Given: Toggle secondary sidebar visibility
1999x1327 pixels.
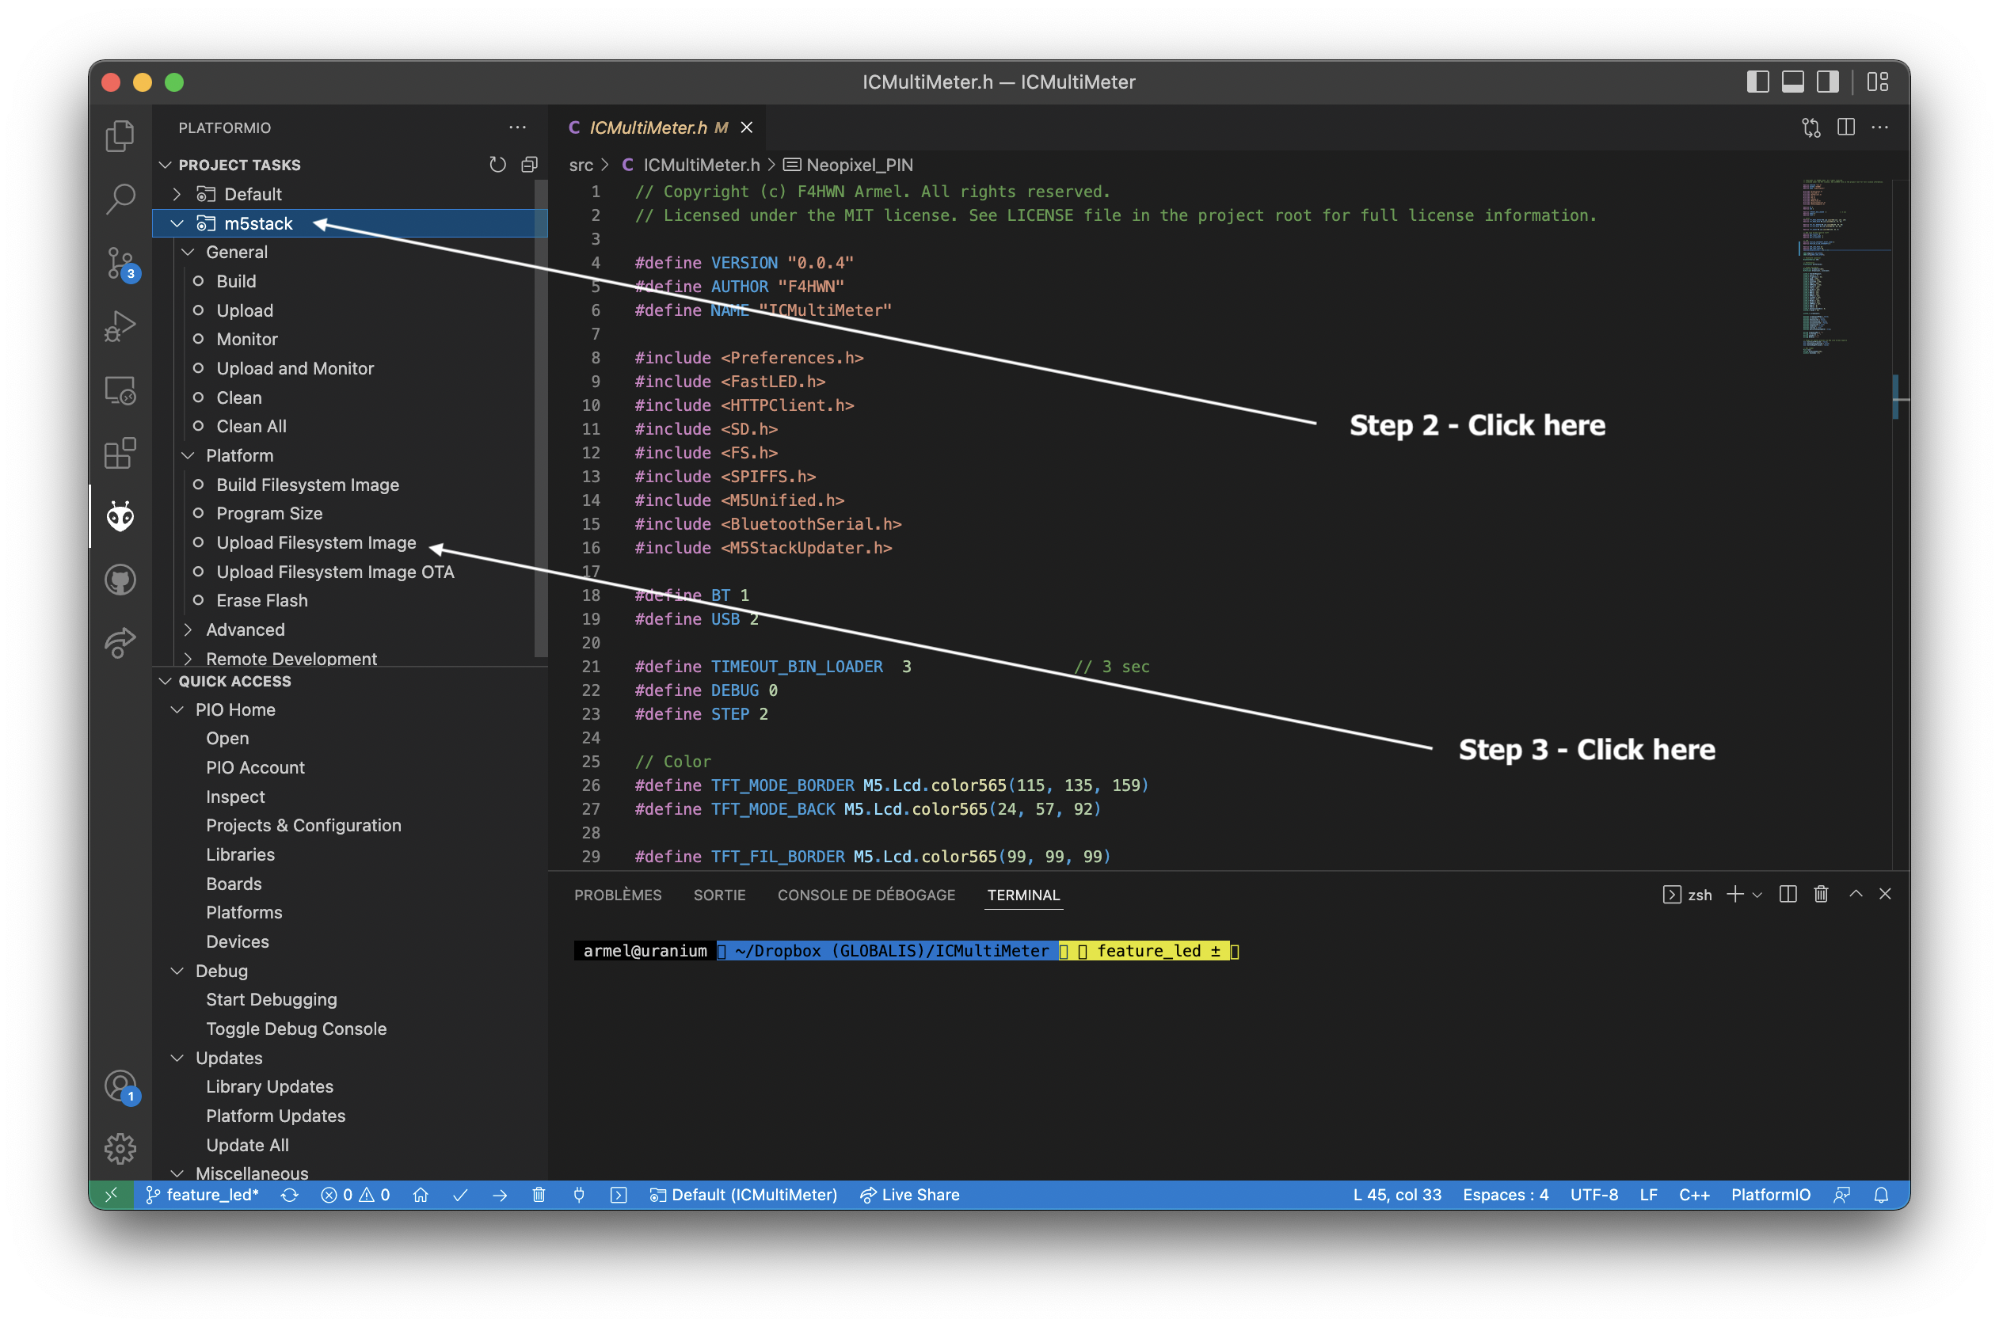Looking at the screenshot, I should 1827,82.
